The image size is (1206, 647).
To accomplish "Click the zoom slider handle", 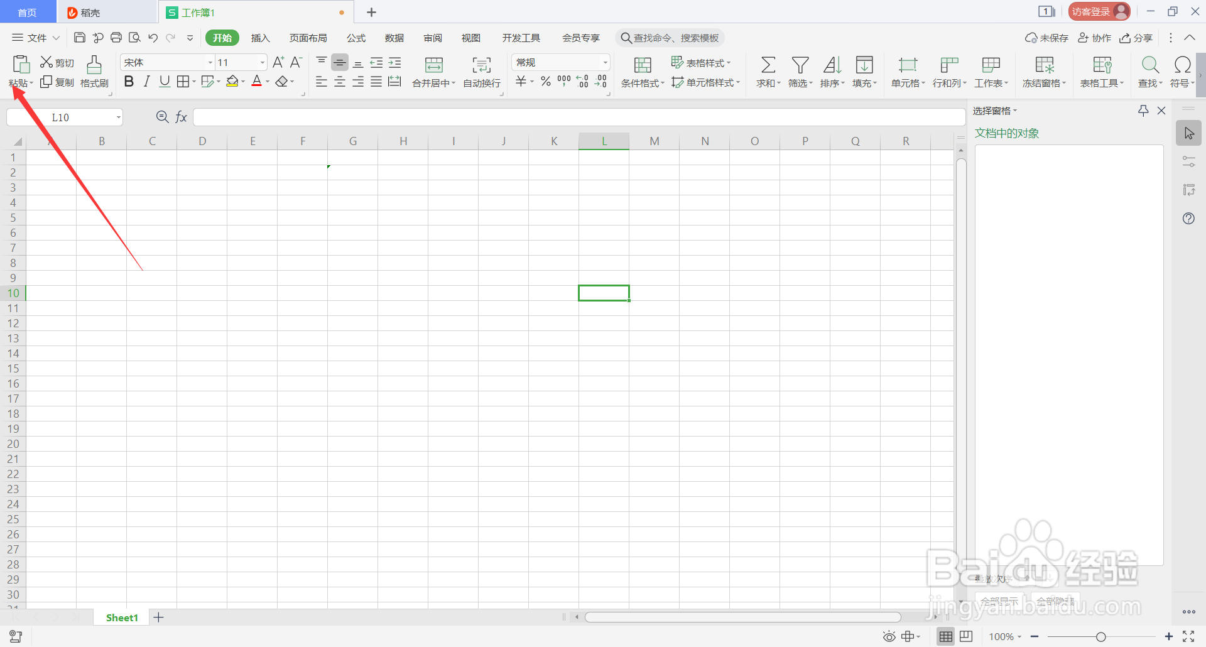I will click(x=1101, y=637).
